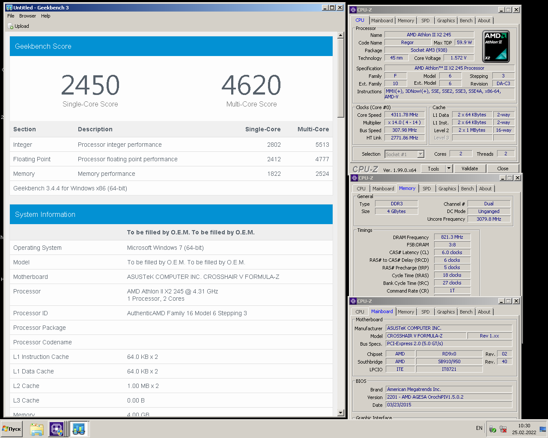
Task: Click the Floating Point row in score table
Action: tap(171, 159)
